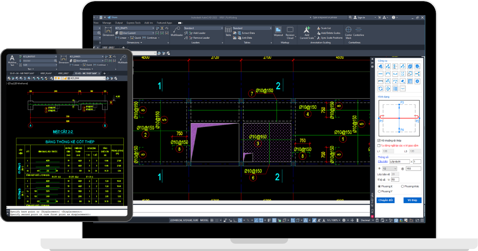Select the Revision Cloud tool
The width and height of the screenshot is (478, 251).
click(x=290, y=31)
